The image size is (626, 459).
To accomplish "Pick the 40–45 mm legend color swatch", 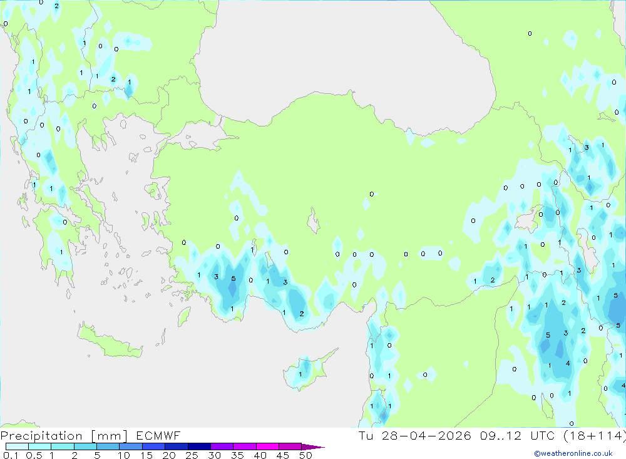I will pyautogui.click(x=267, y=446).
